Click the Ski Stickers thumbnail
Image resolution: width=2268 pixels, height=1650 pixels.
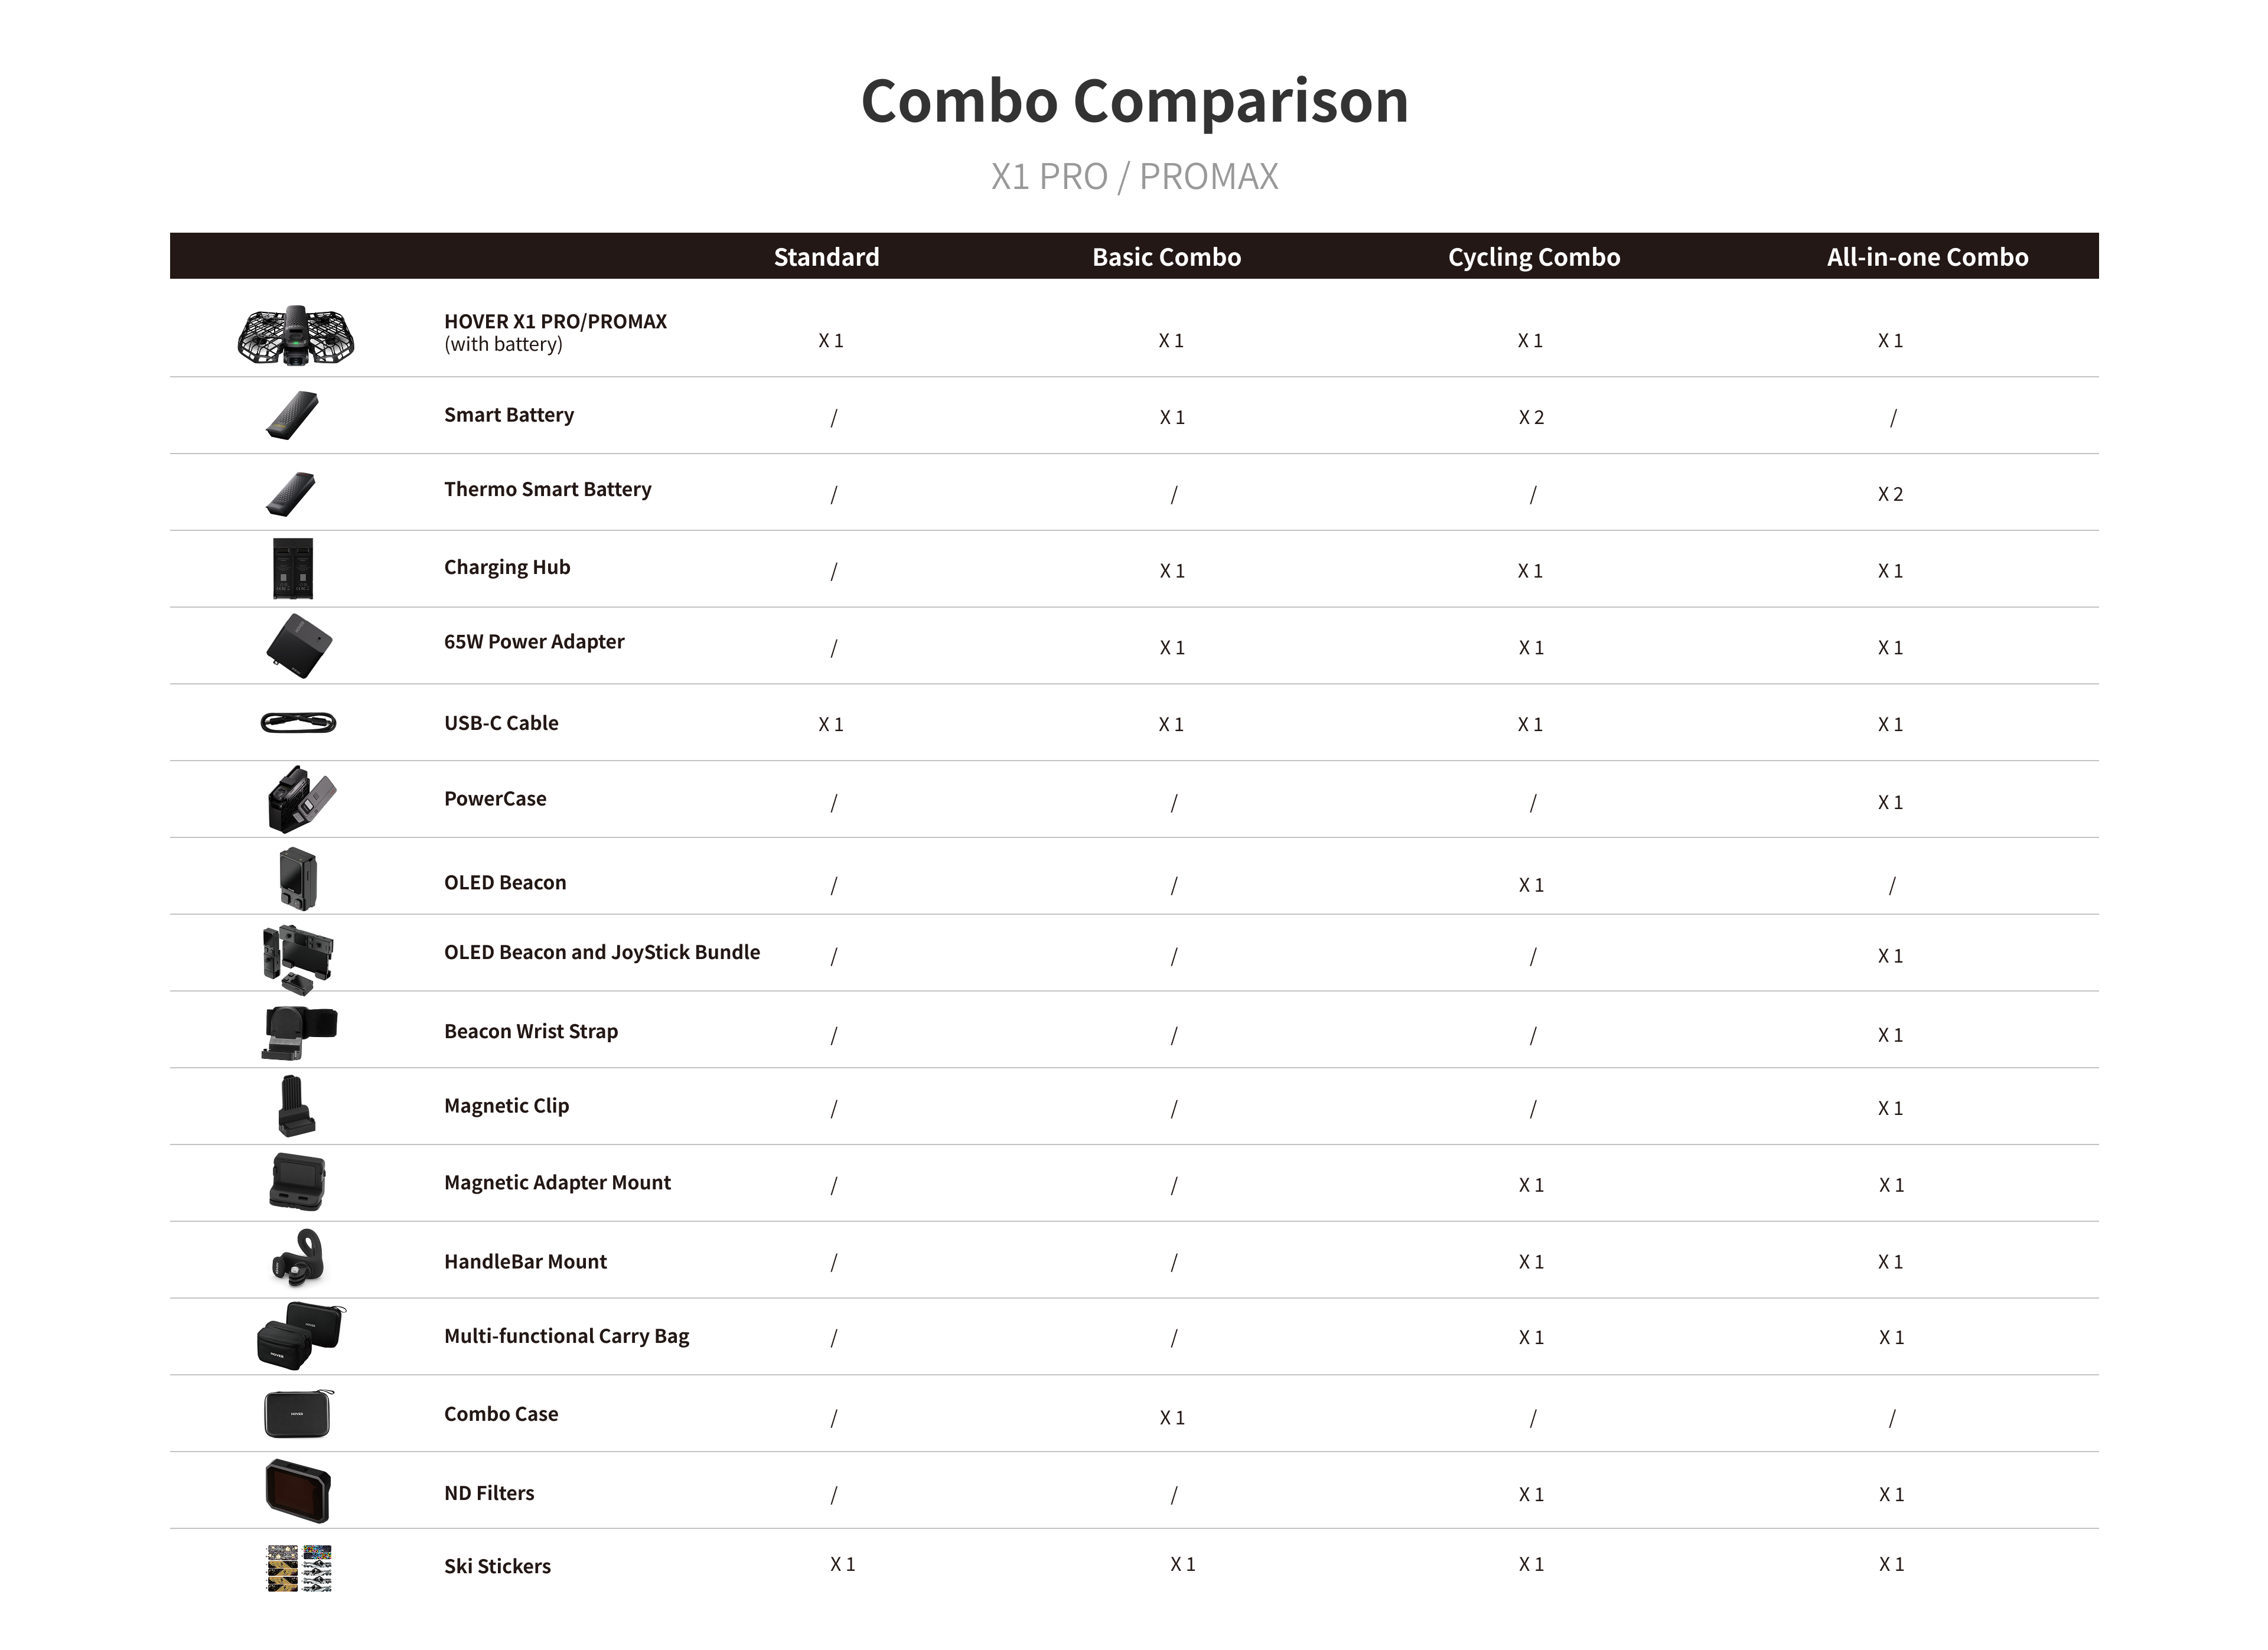tap(299, 1568)
